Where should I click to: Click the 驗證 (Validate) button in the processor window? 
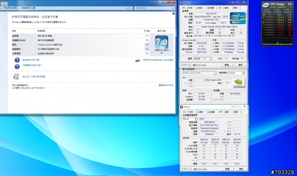coord(226,65)
